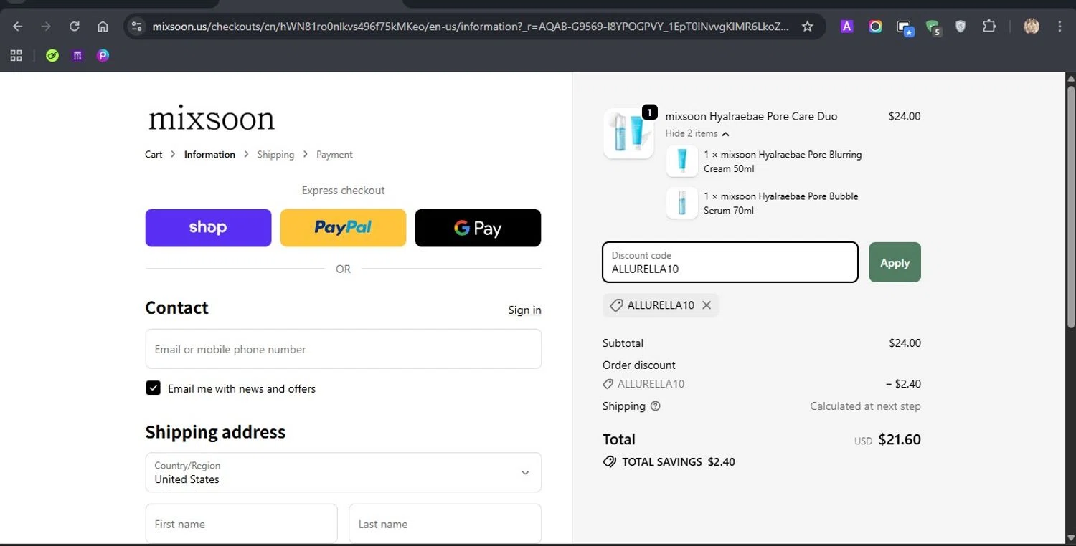Uncheck Email me with news and offers
The image size is (1076, 546).
[x=153, y=388]
